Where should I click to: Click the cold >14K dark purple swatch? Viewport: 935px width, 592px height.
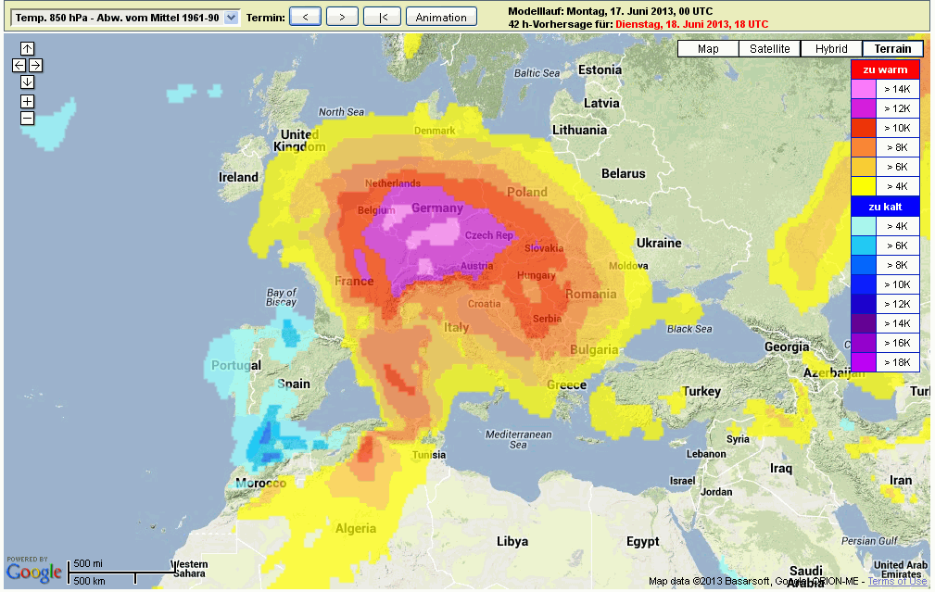tap(864, 323)
